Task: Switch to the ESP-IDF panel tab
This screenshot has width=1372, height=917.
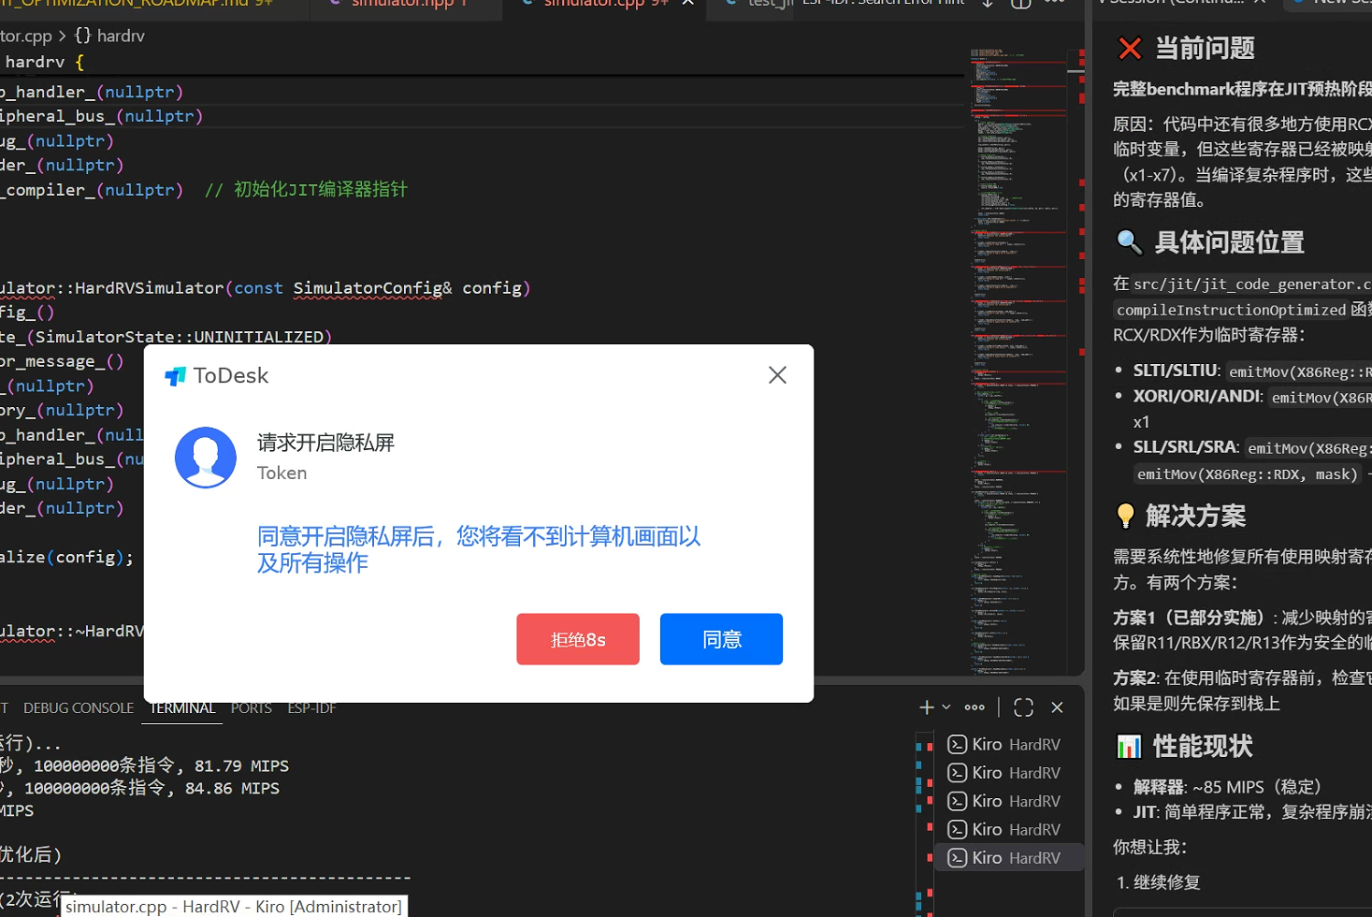Action: click(311, 708)
